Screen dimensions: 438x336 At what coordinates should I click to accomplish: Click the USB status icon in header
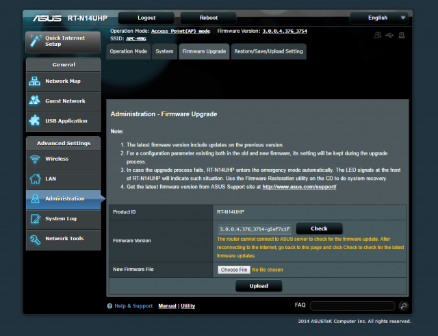(389, 36)
